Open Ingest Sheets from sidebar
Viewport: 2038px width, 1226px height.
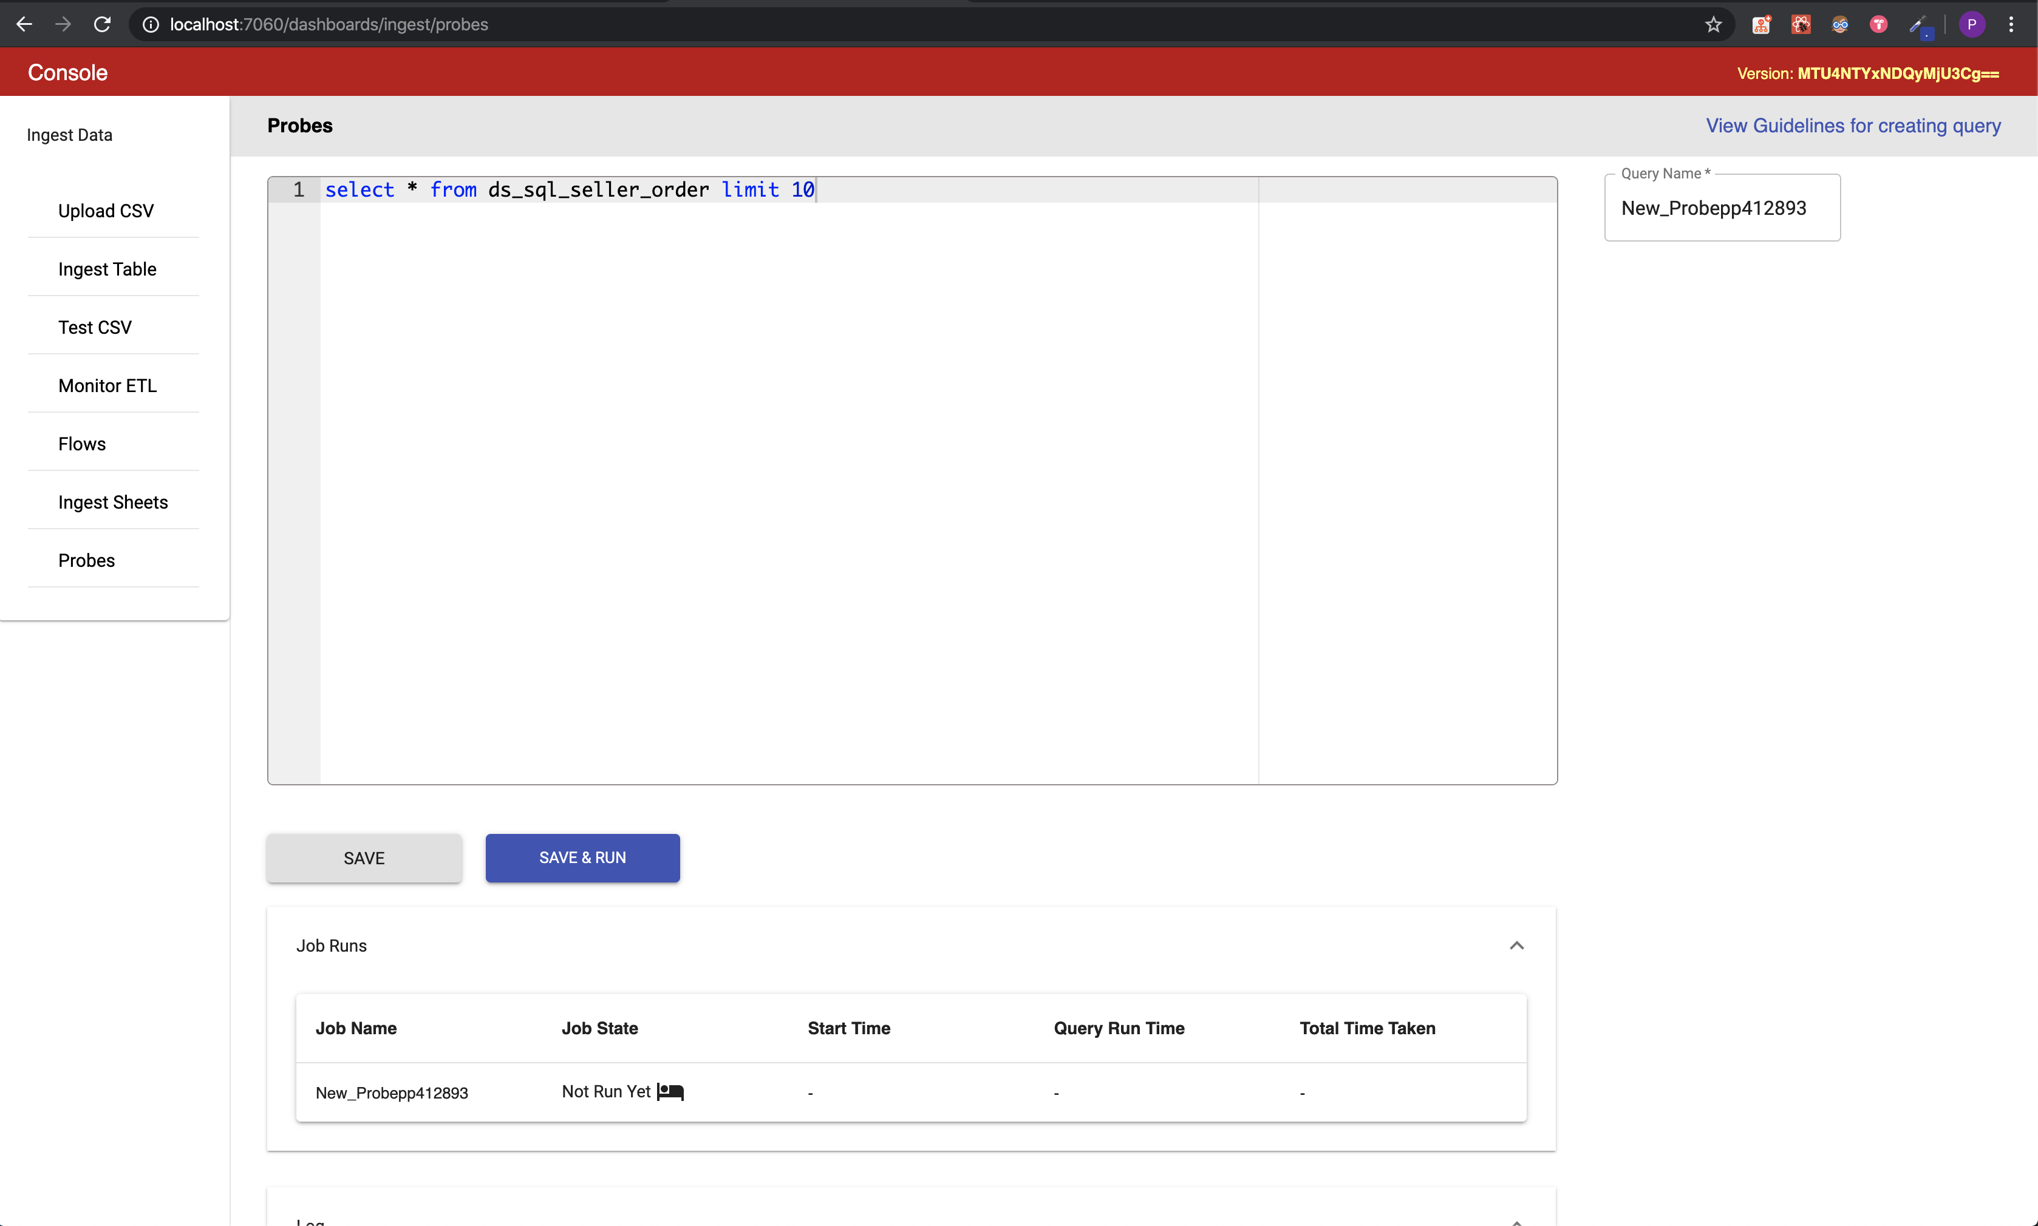pos(112,503)
